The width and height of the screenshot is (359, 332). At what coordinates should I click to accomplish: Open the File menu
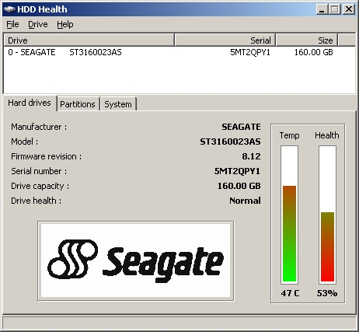(x=12, y=24)
